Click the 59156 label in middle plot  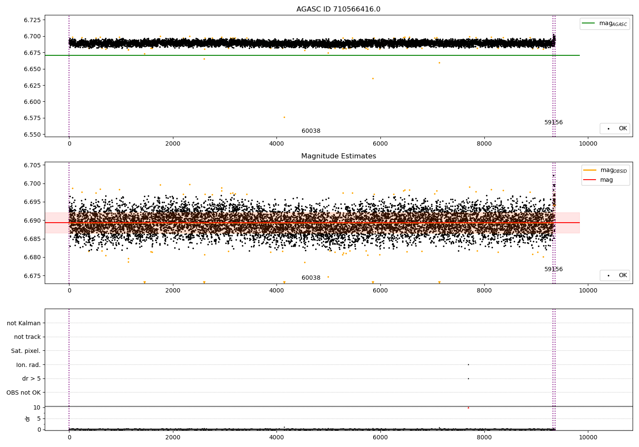pyautogui.click(x=553, y=269)
